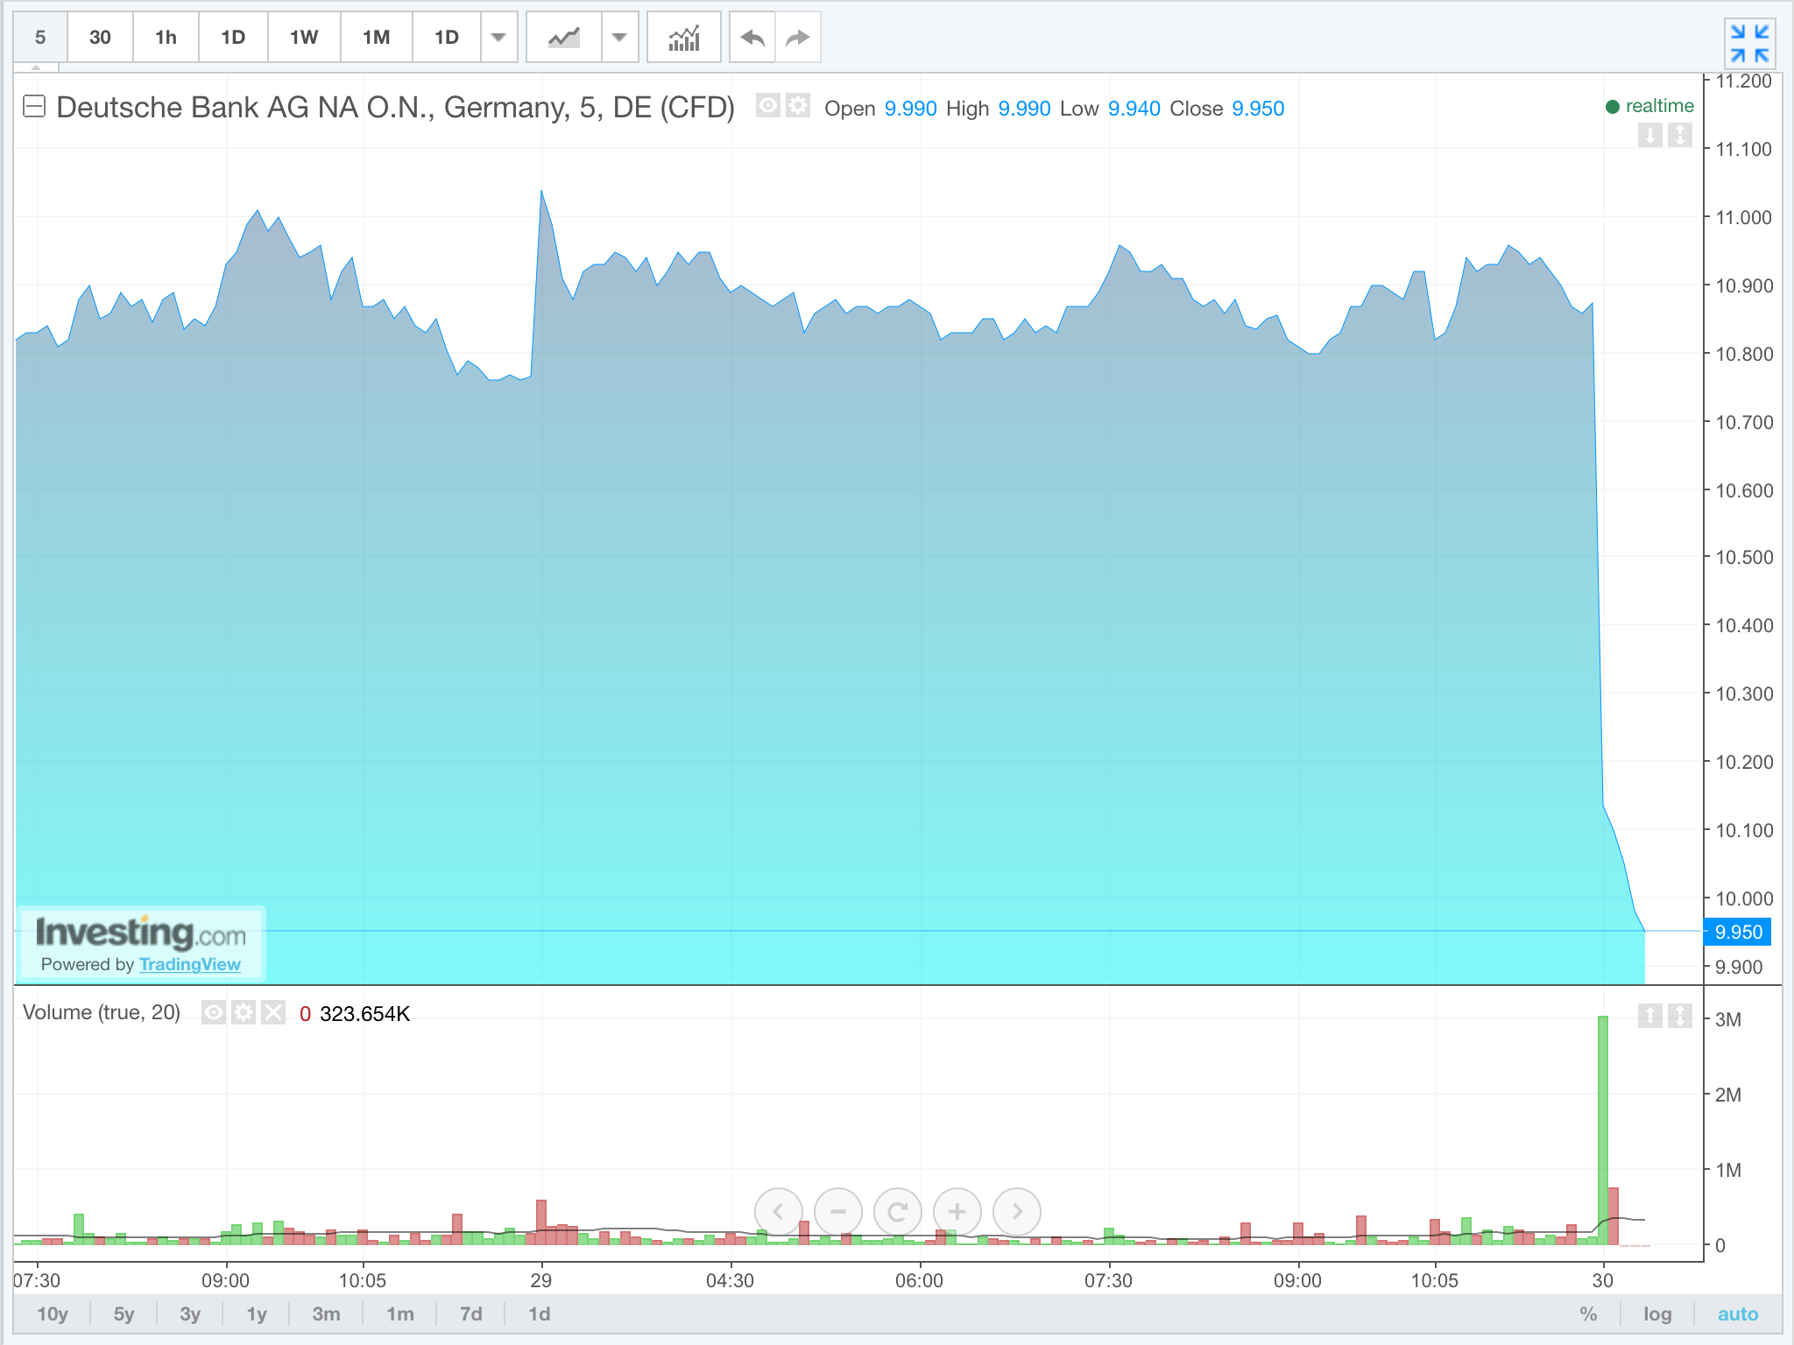Set range to 3y
The image size is (1794, 1345).
[x=190, y=1313]
